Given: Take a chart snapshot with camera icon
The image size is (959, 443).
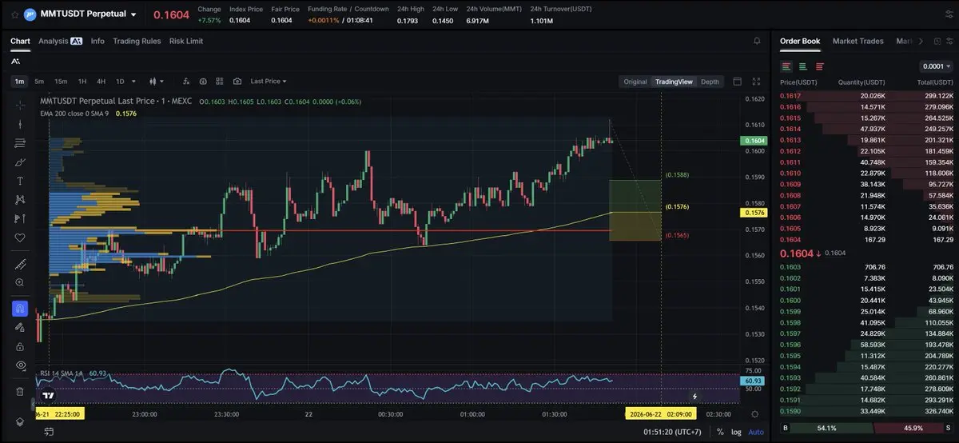Looking at the screenshot, I should pyautogui.click(x=237, y=82).
